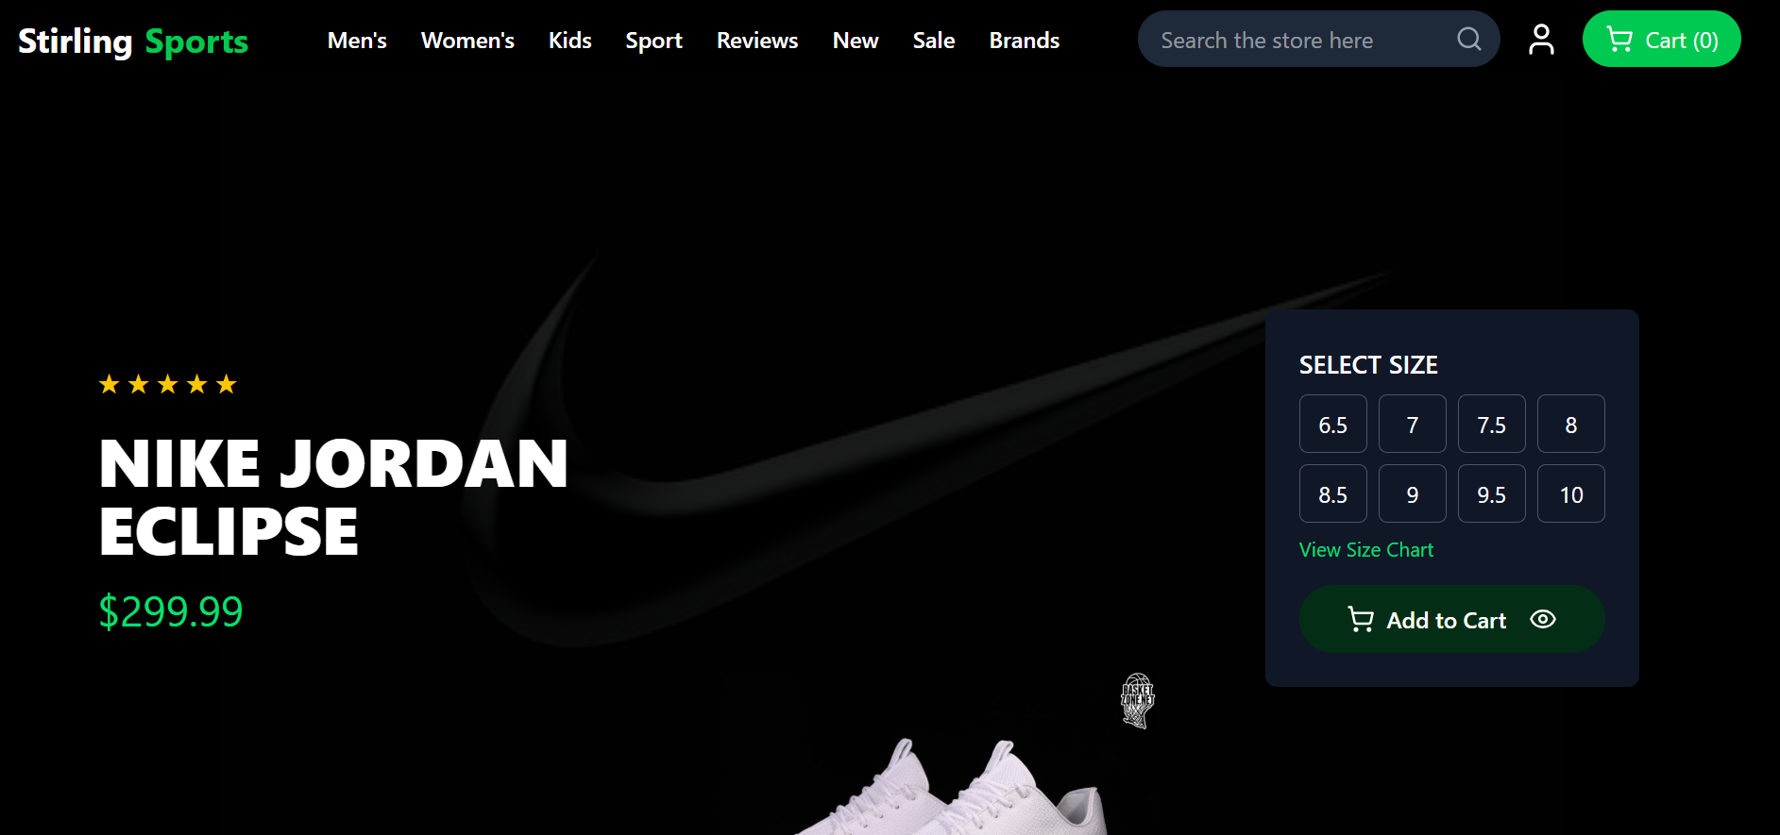Screen dimensions: 1780x835
Task: Open the Men's menu
Action: (x=357, y=41)
